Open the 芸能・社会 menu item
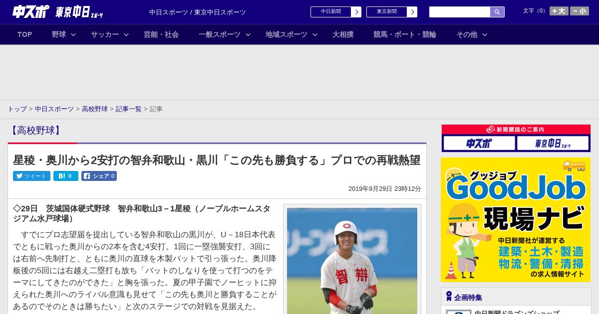The width and height of the screenshot is (599, 314). point(161,34)
